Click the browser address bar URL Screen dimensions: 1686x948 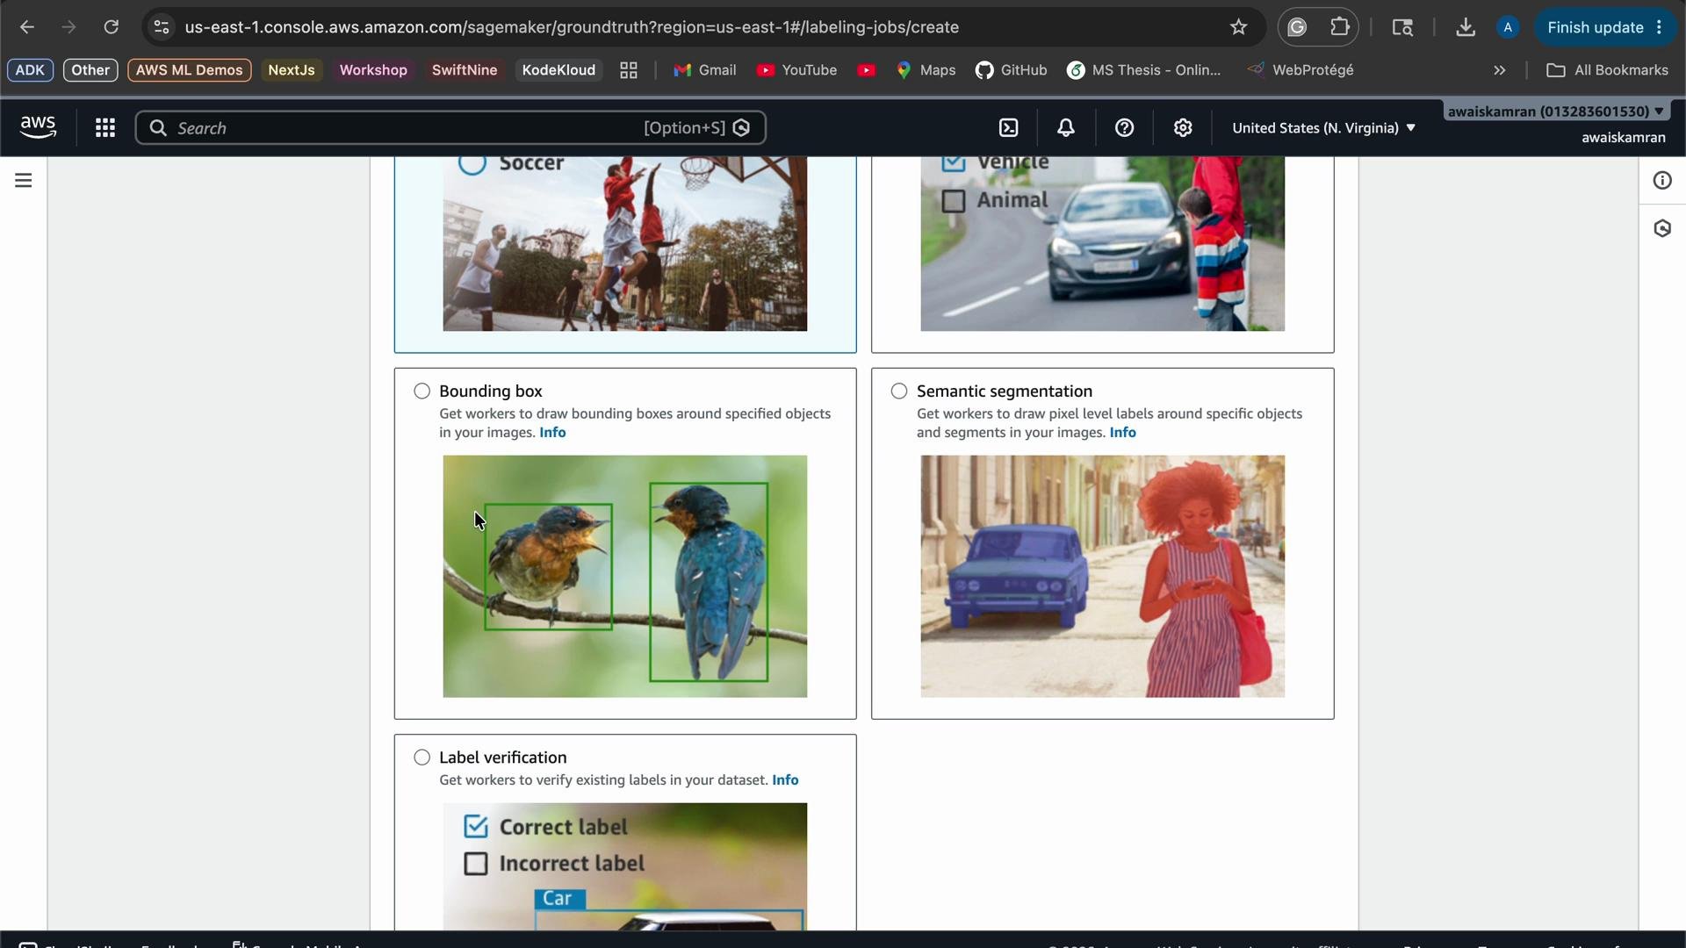tap(572, 27)
